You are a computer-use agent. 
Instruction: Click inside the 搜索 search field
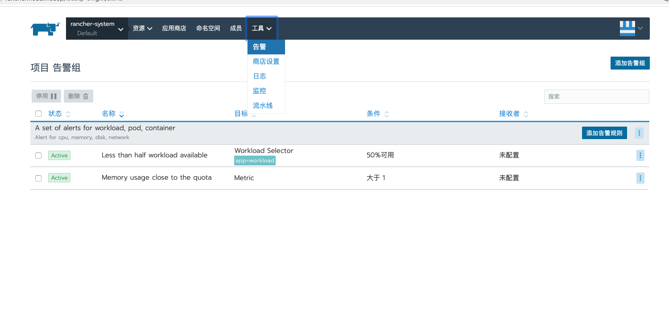pos(596,96)
